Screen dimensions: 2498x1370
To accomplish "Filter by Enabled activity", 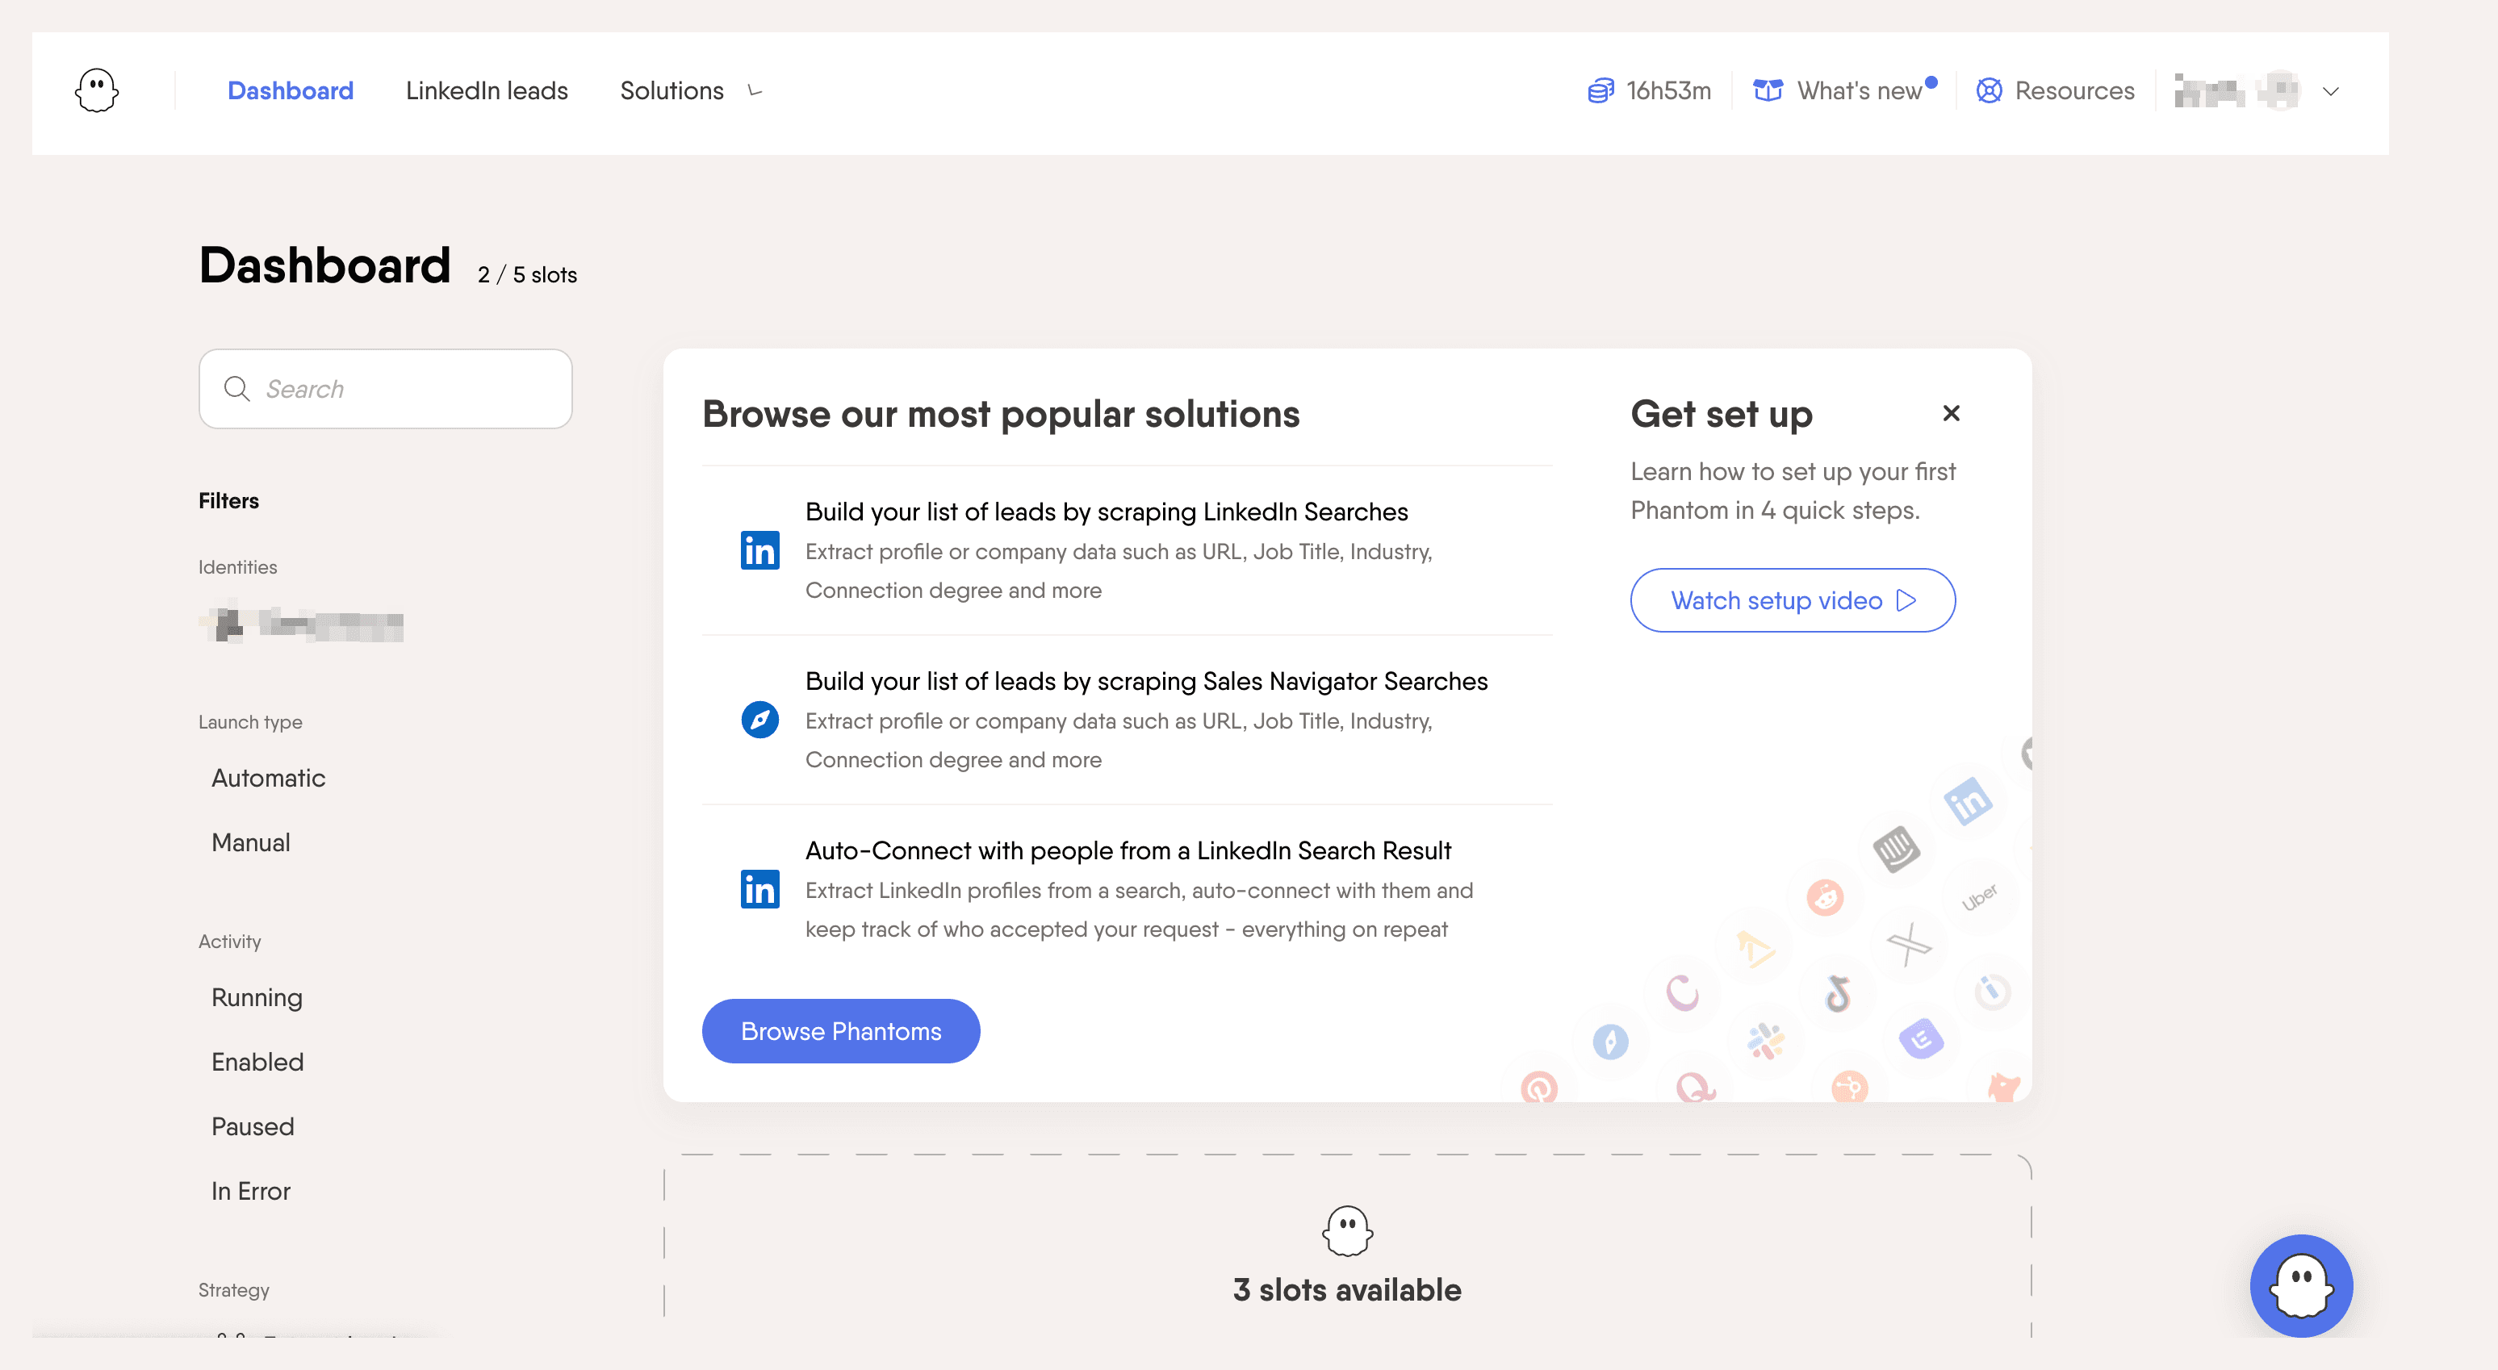I will coord(258,1062).
